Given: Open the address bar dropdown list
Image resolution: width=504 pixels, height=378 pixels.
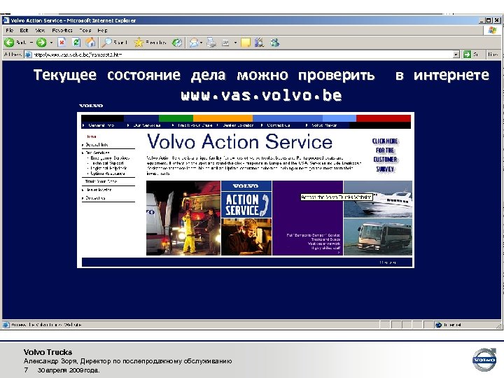Looking at the screenshot, I should tap(456, 55).
